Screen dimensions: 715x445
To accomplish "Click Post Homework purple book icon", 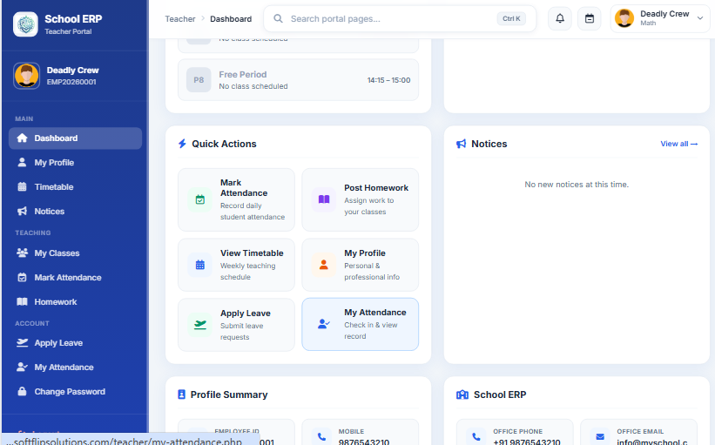I will [x=324, y=199].
